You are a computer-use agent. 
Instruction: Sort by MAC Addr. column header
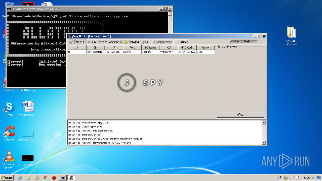pyautogui.click(x=187, y=48)
